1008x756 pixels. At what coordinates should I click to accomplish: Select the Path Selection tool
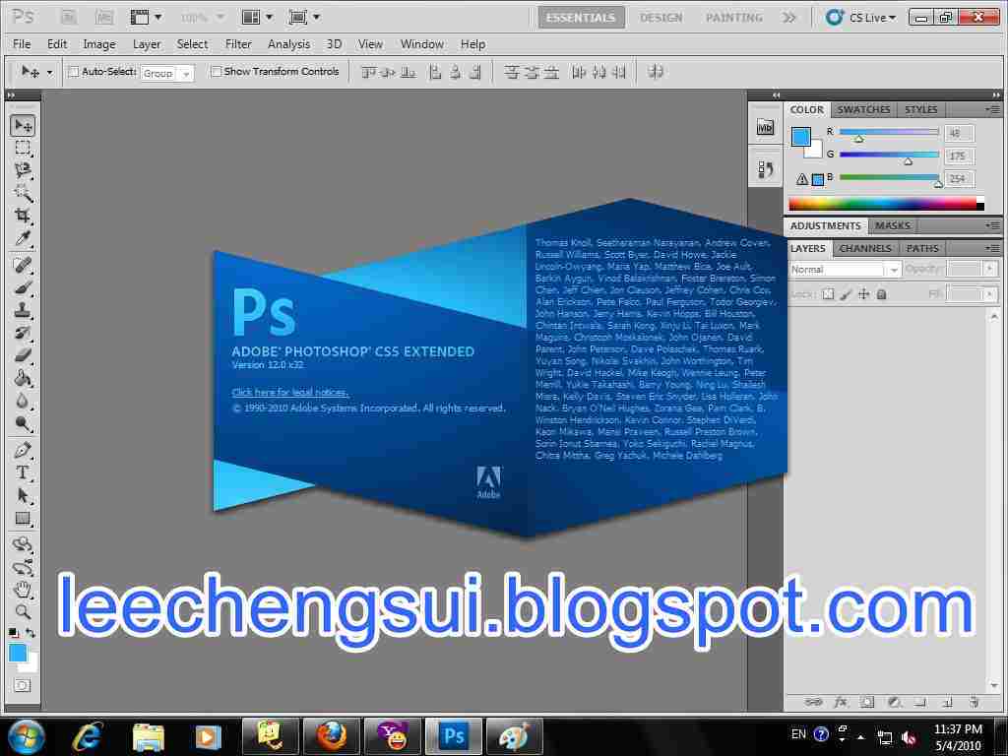24,496
